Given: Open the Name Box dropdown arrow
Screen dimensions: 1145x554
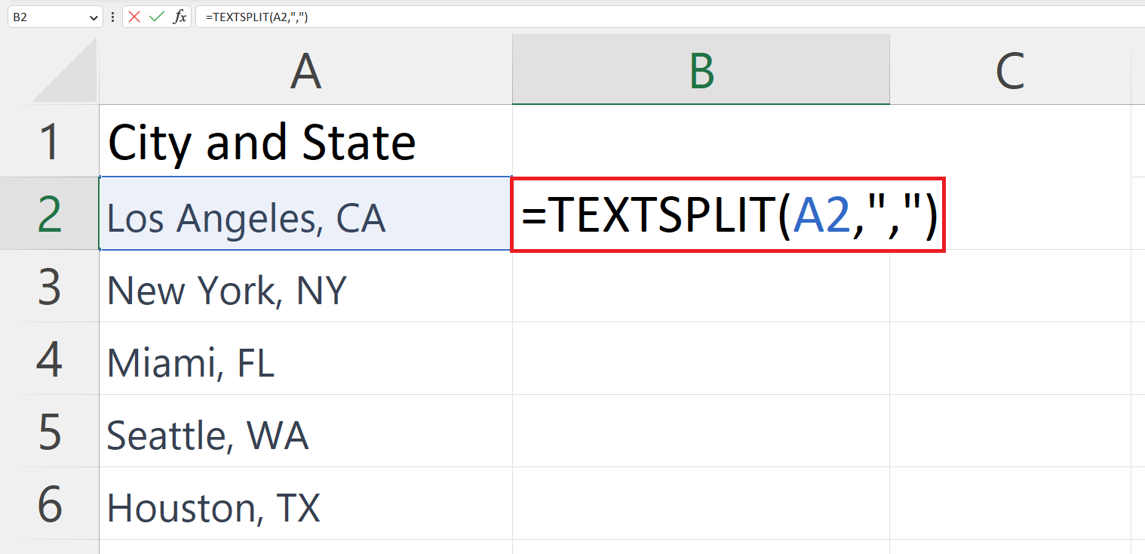Looking at the screenshot, I should click(94, 16).
